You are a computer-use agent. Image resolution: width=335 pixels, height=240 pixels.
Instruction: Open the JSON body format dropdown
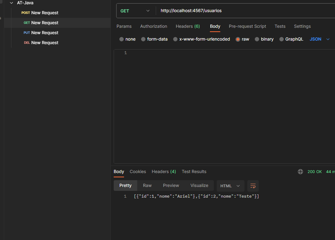(320, 39)
